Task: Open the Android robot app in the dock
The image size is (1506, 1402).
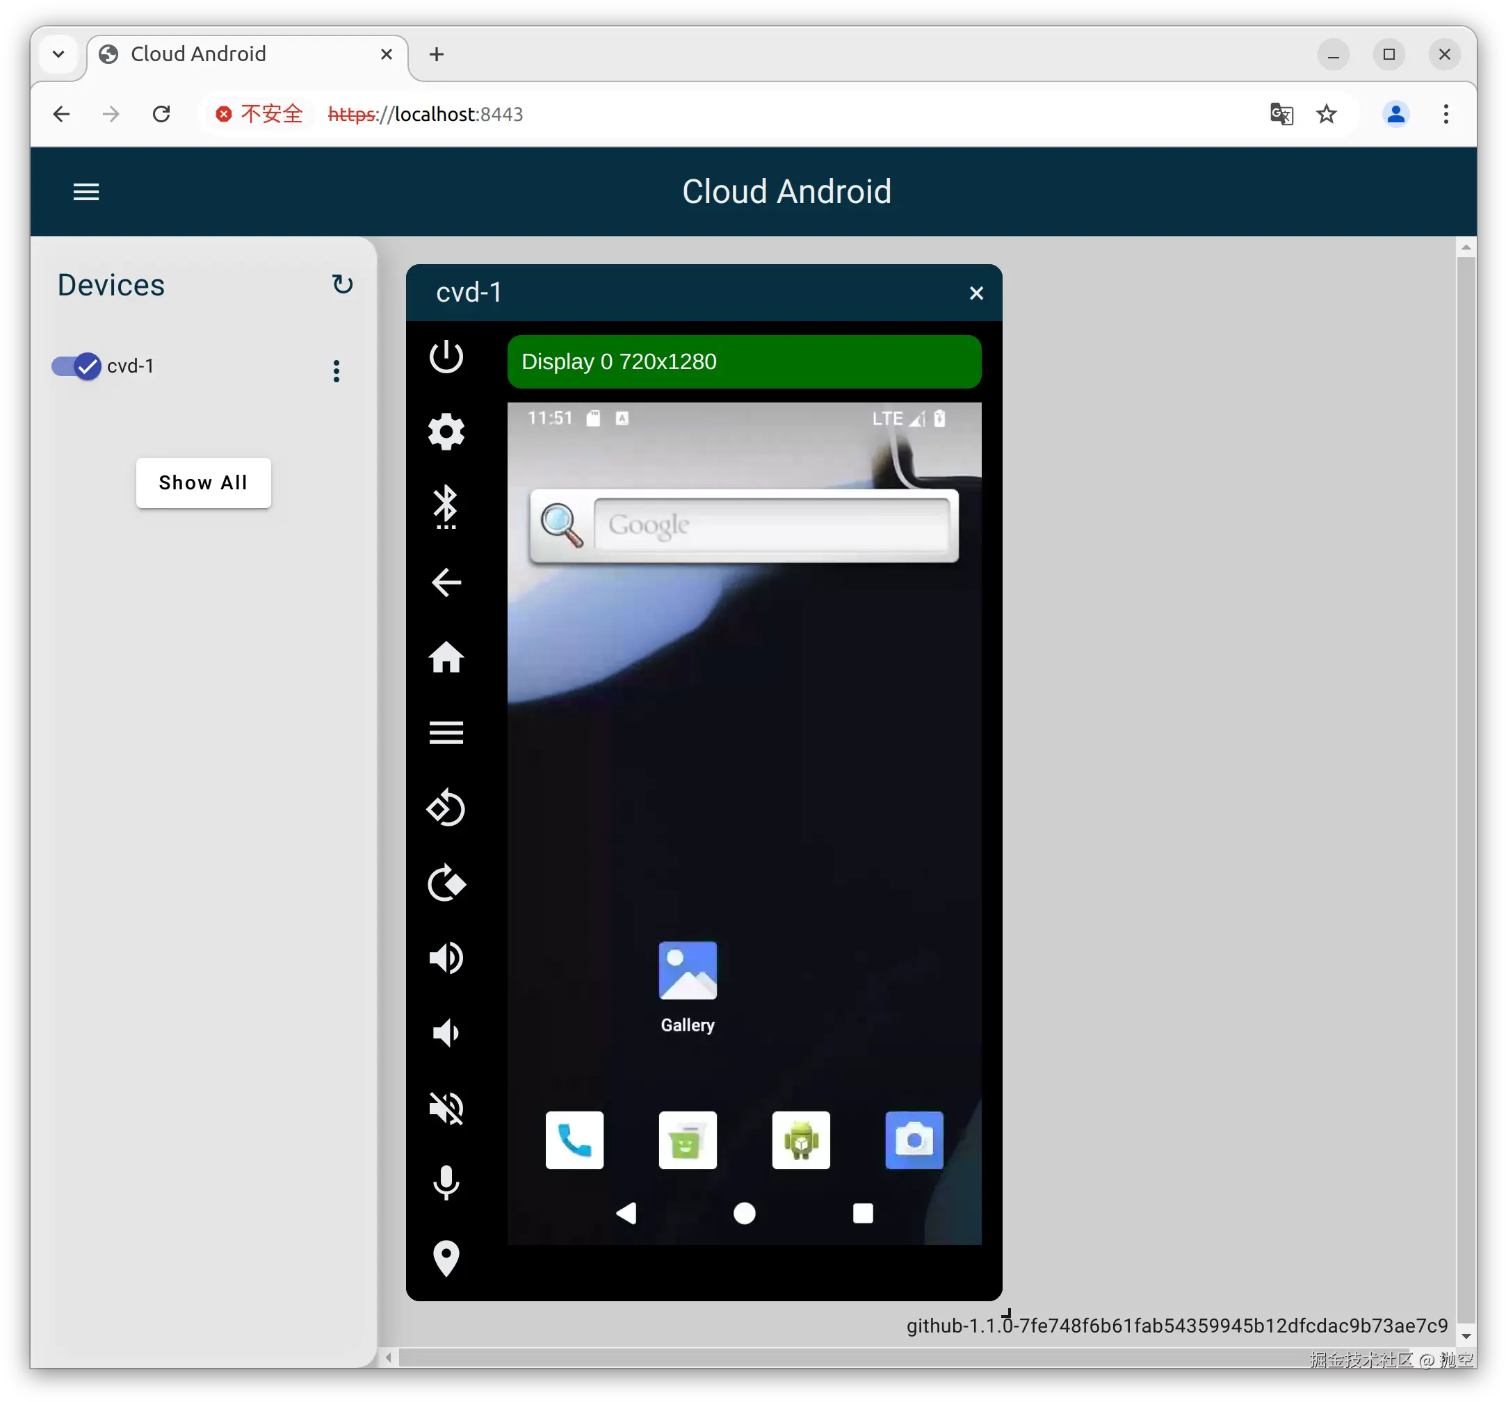Action: coord(801,1140)
